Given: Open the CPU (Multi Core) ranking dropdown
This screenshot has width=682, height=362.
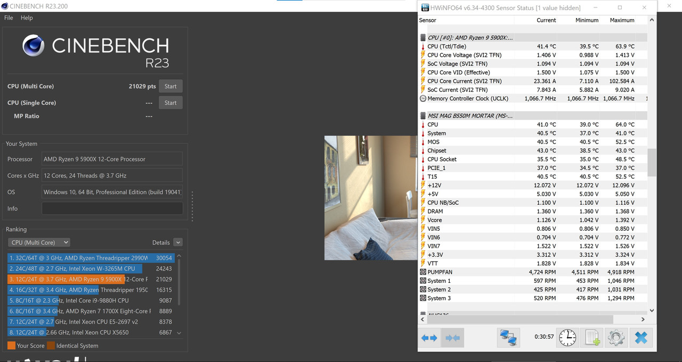Looking at the screenshot, I should tap(39, 242).
